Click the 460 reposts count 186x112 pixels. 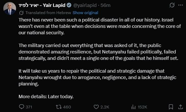click(x=67, y=107)
